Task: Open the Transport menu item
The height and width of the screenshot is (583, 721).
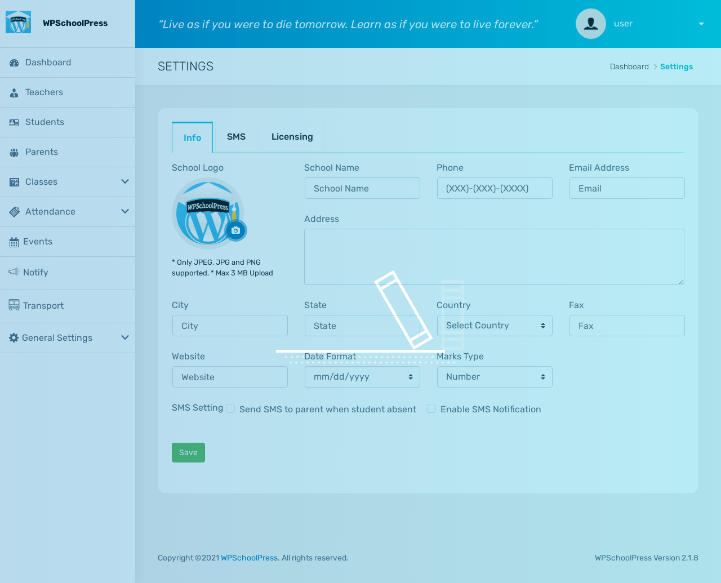Action: [68, 306]
